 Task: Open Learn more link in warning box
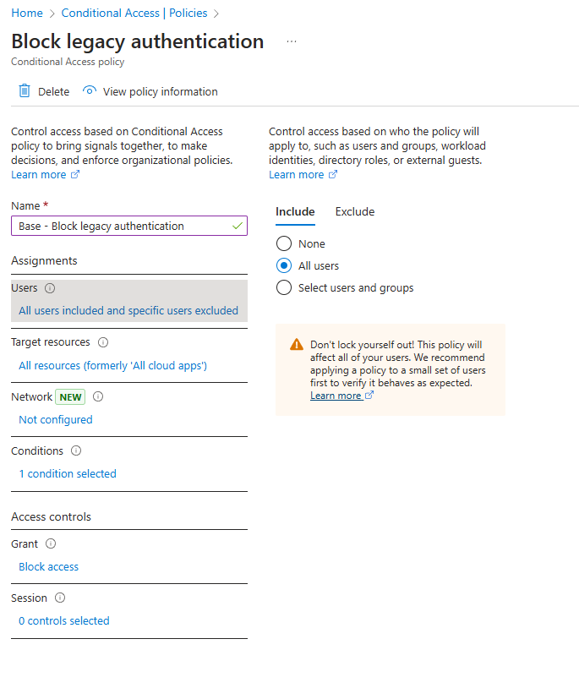tap(341, 396)
